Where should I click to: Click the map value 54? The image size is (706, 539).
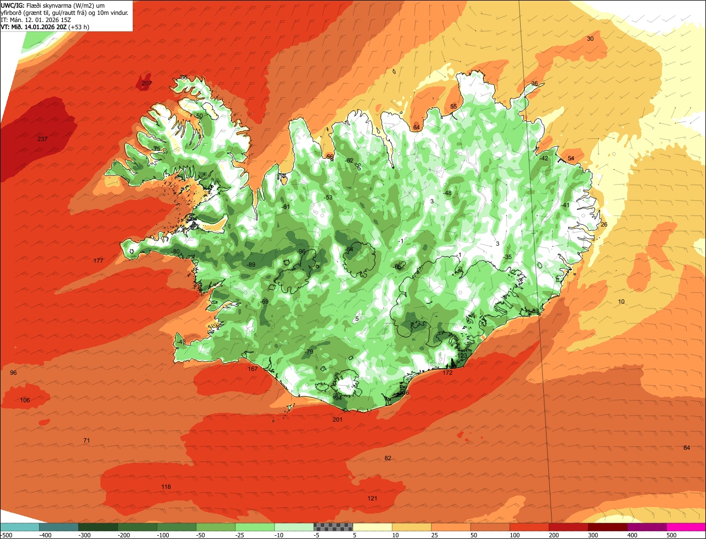(x=571, y=158)
